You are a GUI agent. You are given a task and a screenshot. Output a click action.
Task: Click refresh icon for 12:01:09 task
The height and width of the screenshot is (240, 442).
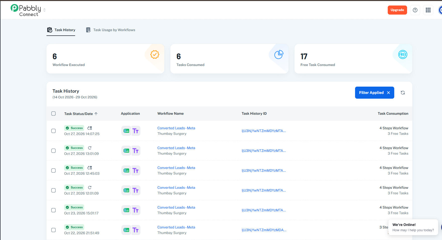click(x=90, y=188)
